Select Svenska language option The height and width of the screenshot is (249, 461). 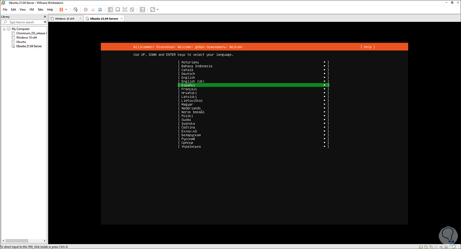pos(254,123)
